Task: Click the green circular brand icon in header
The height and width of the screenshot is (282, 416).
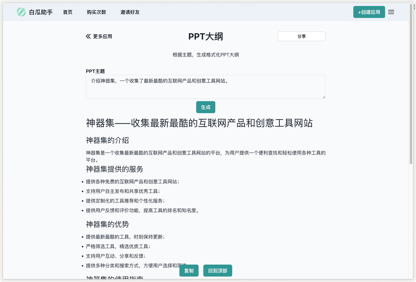Action: point(21,12)
